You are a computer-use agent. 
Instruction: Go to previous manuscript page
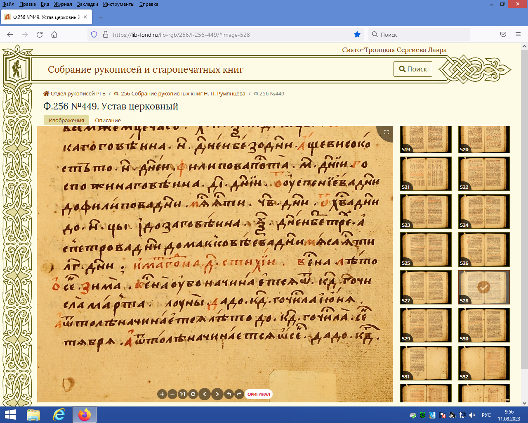pos(205,394)
